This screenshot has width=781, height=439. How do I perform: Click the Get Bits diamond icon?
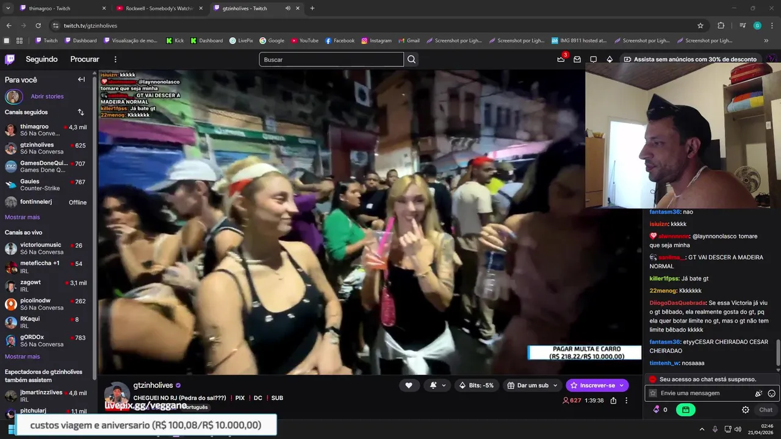pyautogui.click(x=610, y=59)
